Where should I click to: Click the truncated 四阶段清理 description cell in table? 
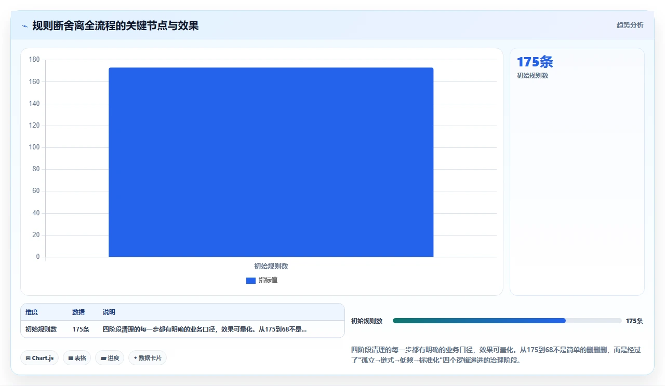coord(205,329)
